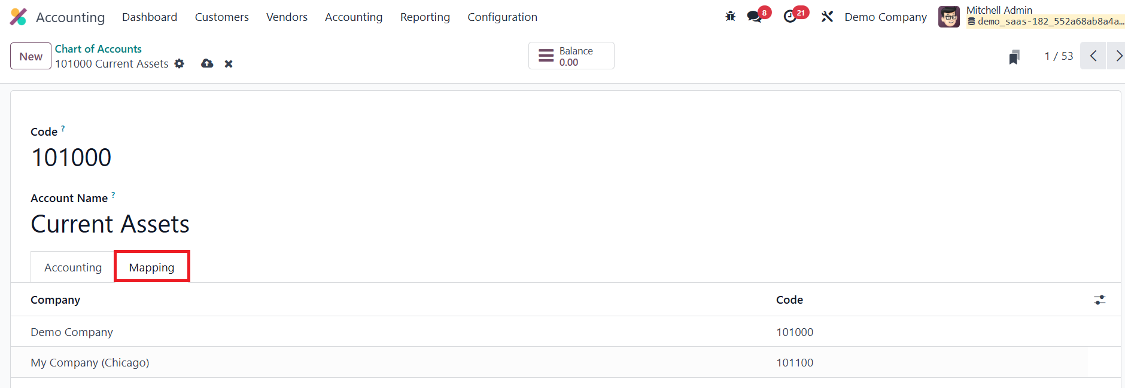1125x388 pixels.
Task: Go back to Chart of Accounts breadcrumb
Action: (98, 49)
